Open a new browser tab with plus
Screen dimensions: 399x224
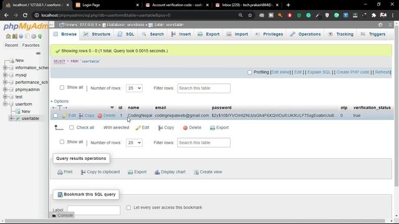pyautogui.click(x=288, y=5)
